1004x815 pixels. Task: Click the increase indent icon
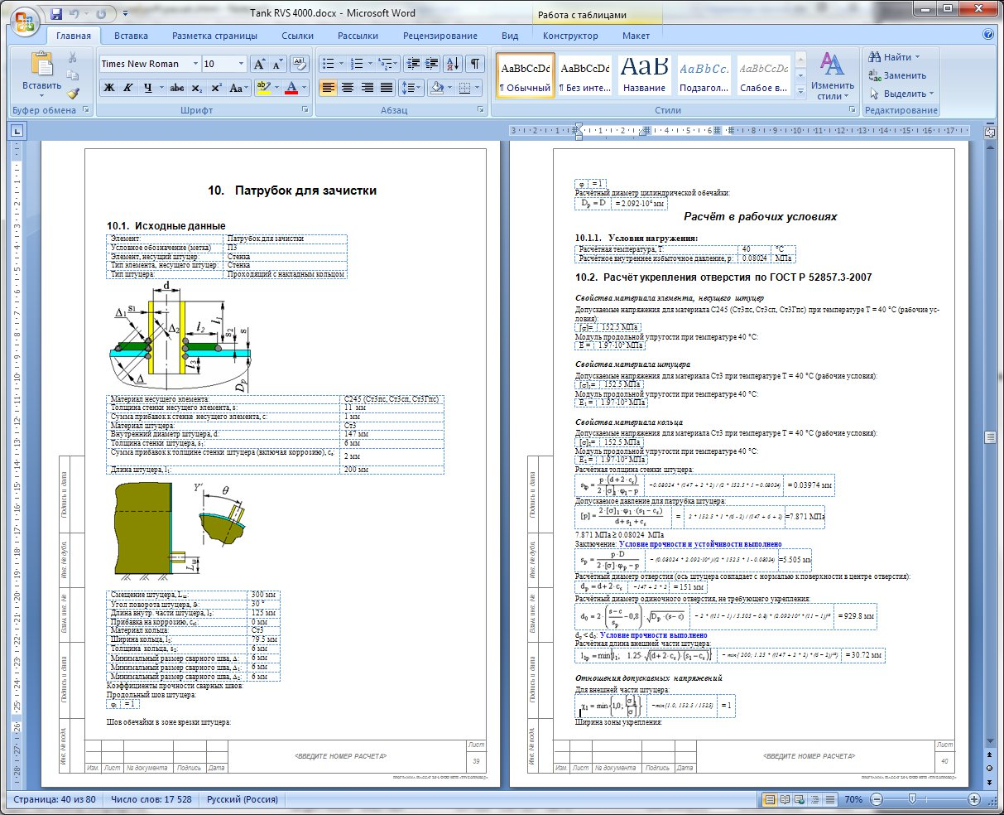(432, 64)
